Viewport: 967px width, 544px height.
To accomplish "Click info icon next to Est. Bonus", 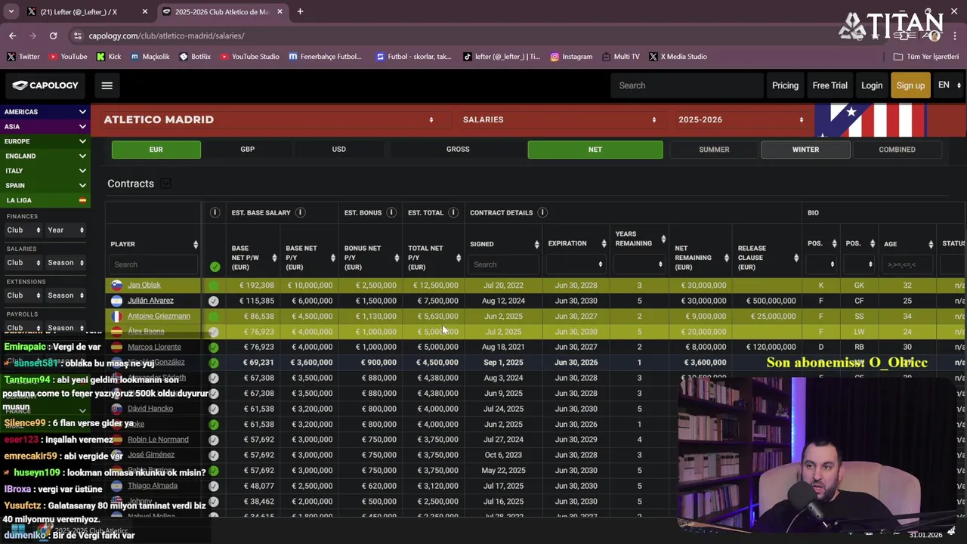I will point(391,212).
